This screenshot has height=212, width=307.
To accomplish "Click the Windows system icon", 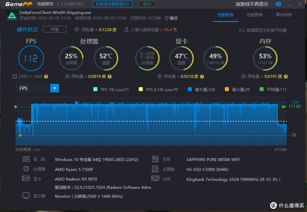I will 26,159.
